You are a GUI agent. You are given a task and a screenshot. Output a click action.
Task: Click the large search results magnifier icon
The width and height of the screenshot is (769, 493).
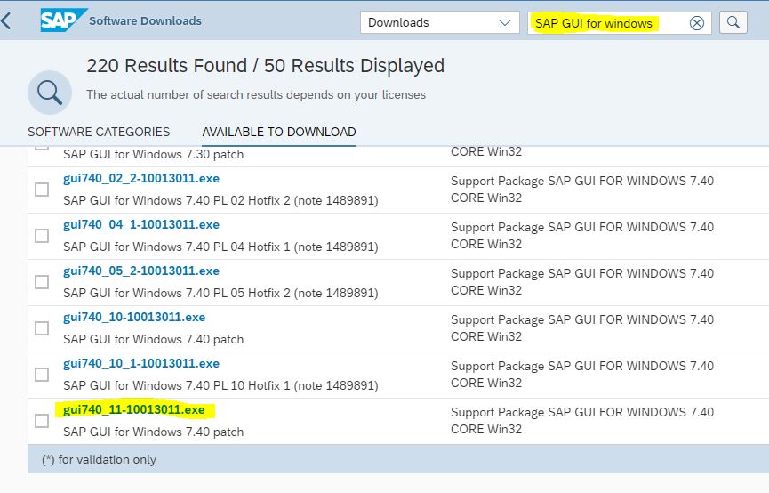(50, 93)
